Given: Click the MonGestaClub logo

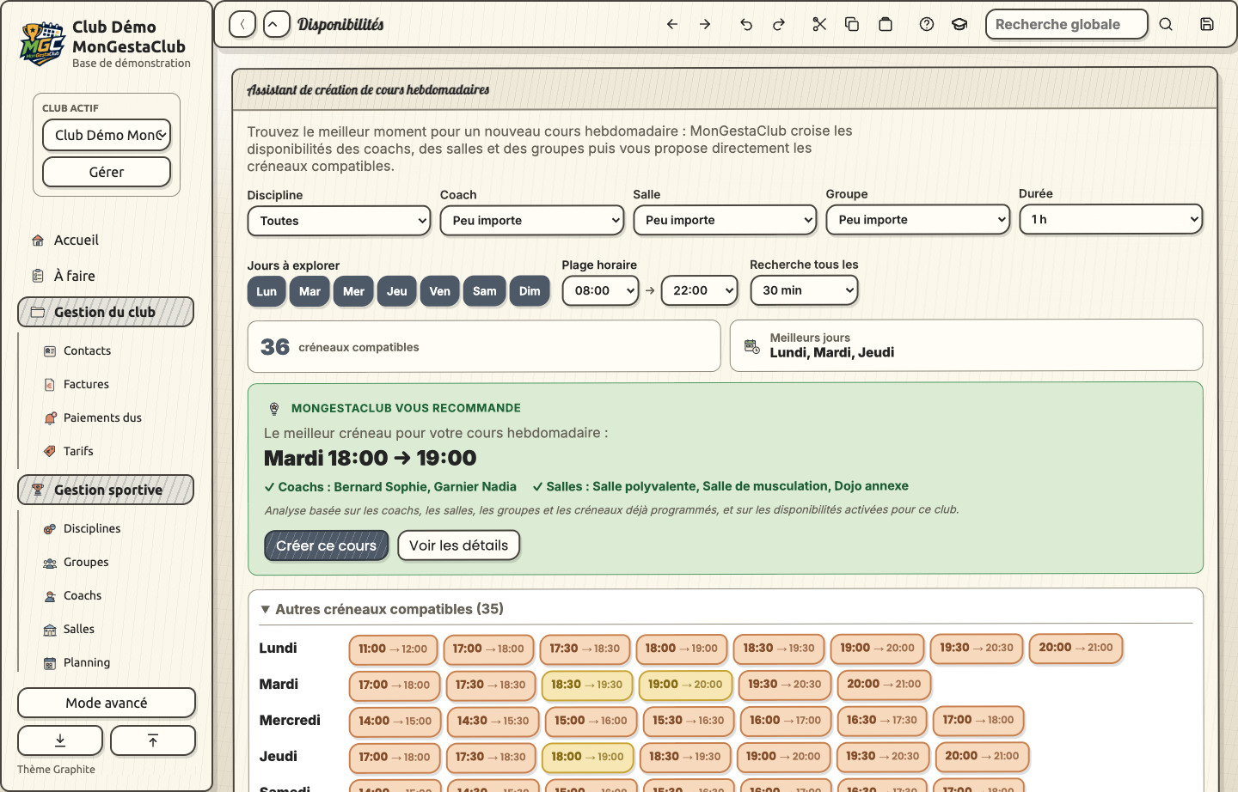Looking at the screenshot, I should pos(41,44).
